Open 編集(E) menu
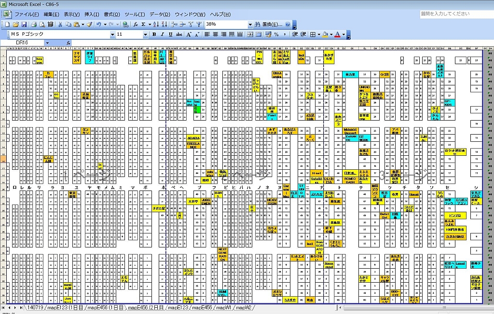The image size is (494, 314). [x=51, y=14]
